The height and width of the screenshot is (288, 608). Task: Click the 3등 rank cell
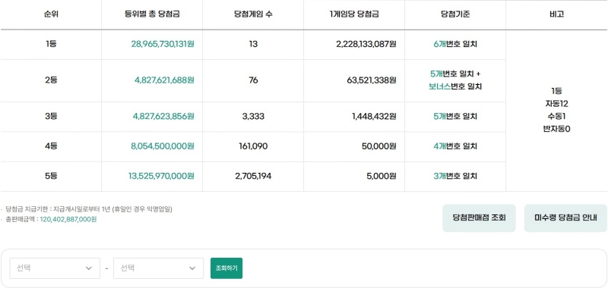tap(51, 117)
